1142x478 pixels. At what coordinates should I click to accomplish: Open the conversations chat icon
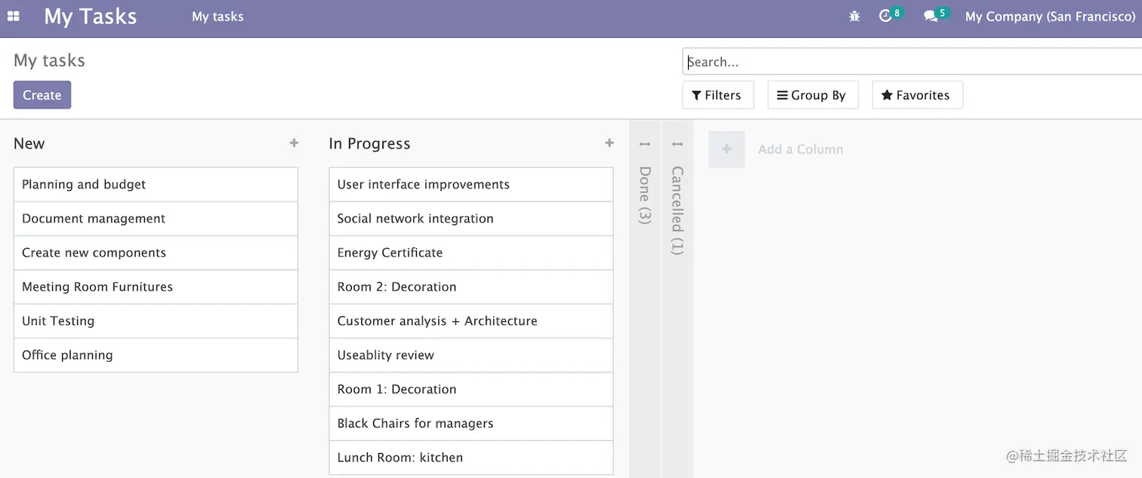[x=931, y=16]
